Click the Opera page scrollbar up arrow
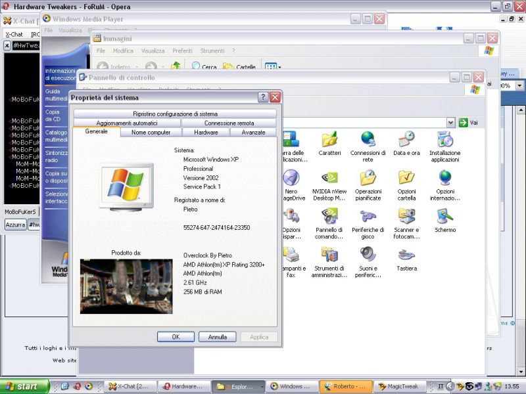 click(x=521, y=110)
